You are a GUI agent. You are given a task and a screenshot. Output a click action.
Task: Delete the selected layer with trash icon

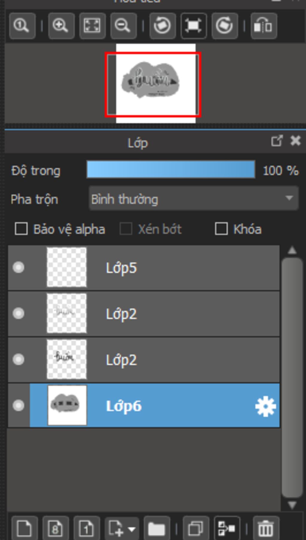[266, 529]
